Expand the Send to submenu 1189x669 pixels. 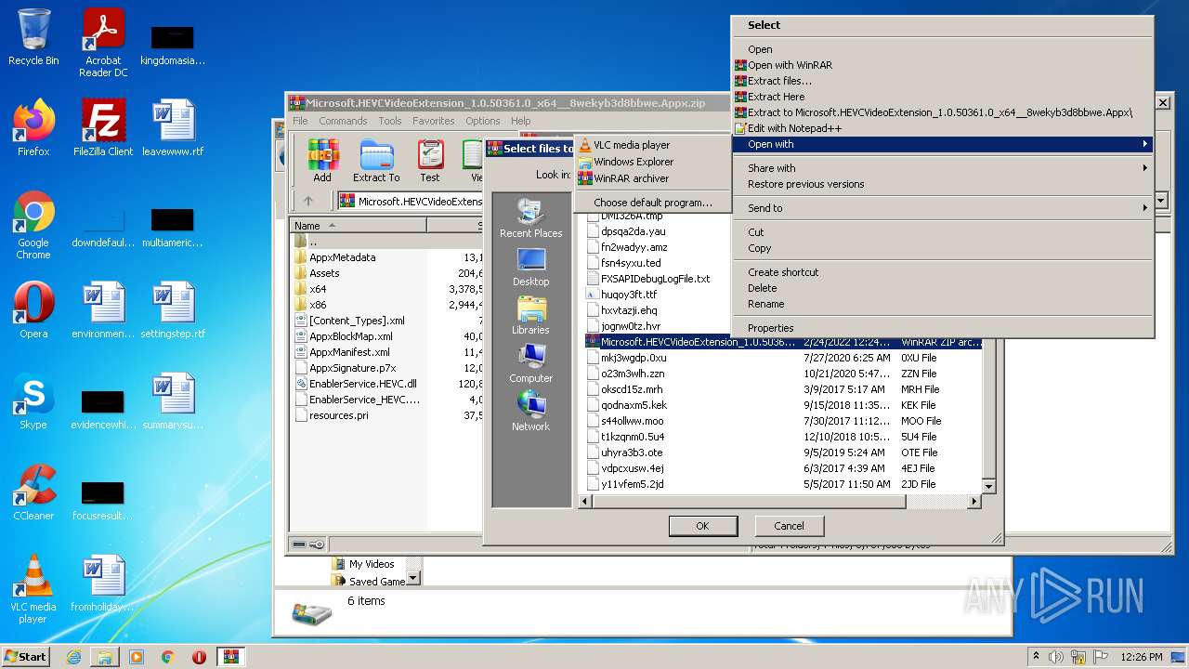pyautogui.click(x=942, y=208)
